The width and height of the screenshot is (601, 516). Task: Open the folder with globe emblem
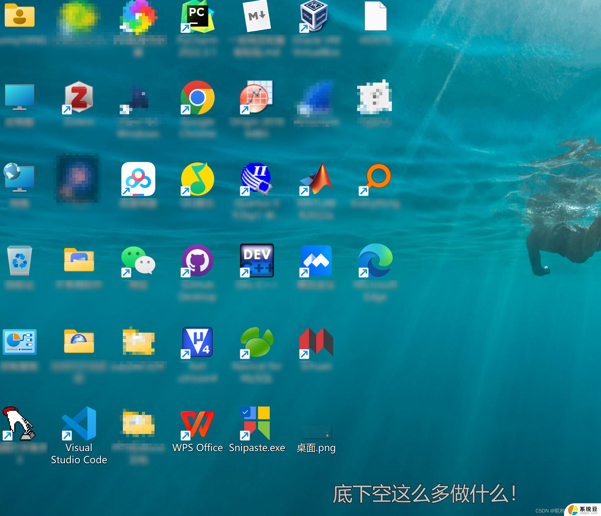tap(79, 341)
